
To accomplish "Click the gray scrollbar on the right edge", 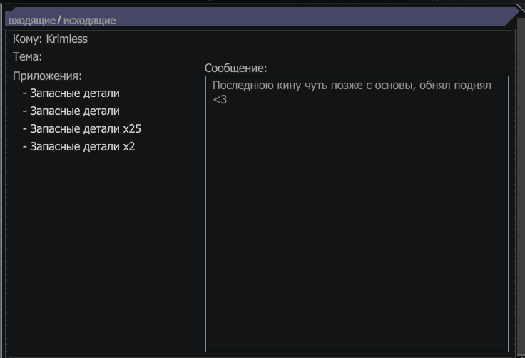I will [521, 184].
